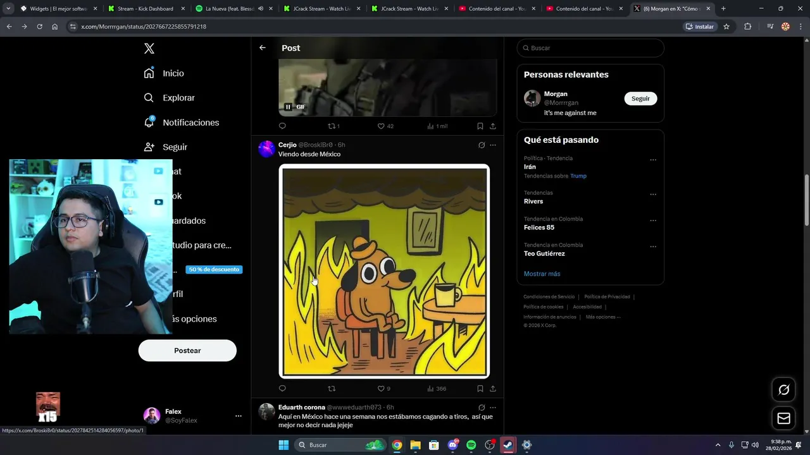
Task: Open Falex account menu dots
Action: click(239, 416)
